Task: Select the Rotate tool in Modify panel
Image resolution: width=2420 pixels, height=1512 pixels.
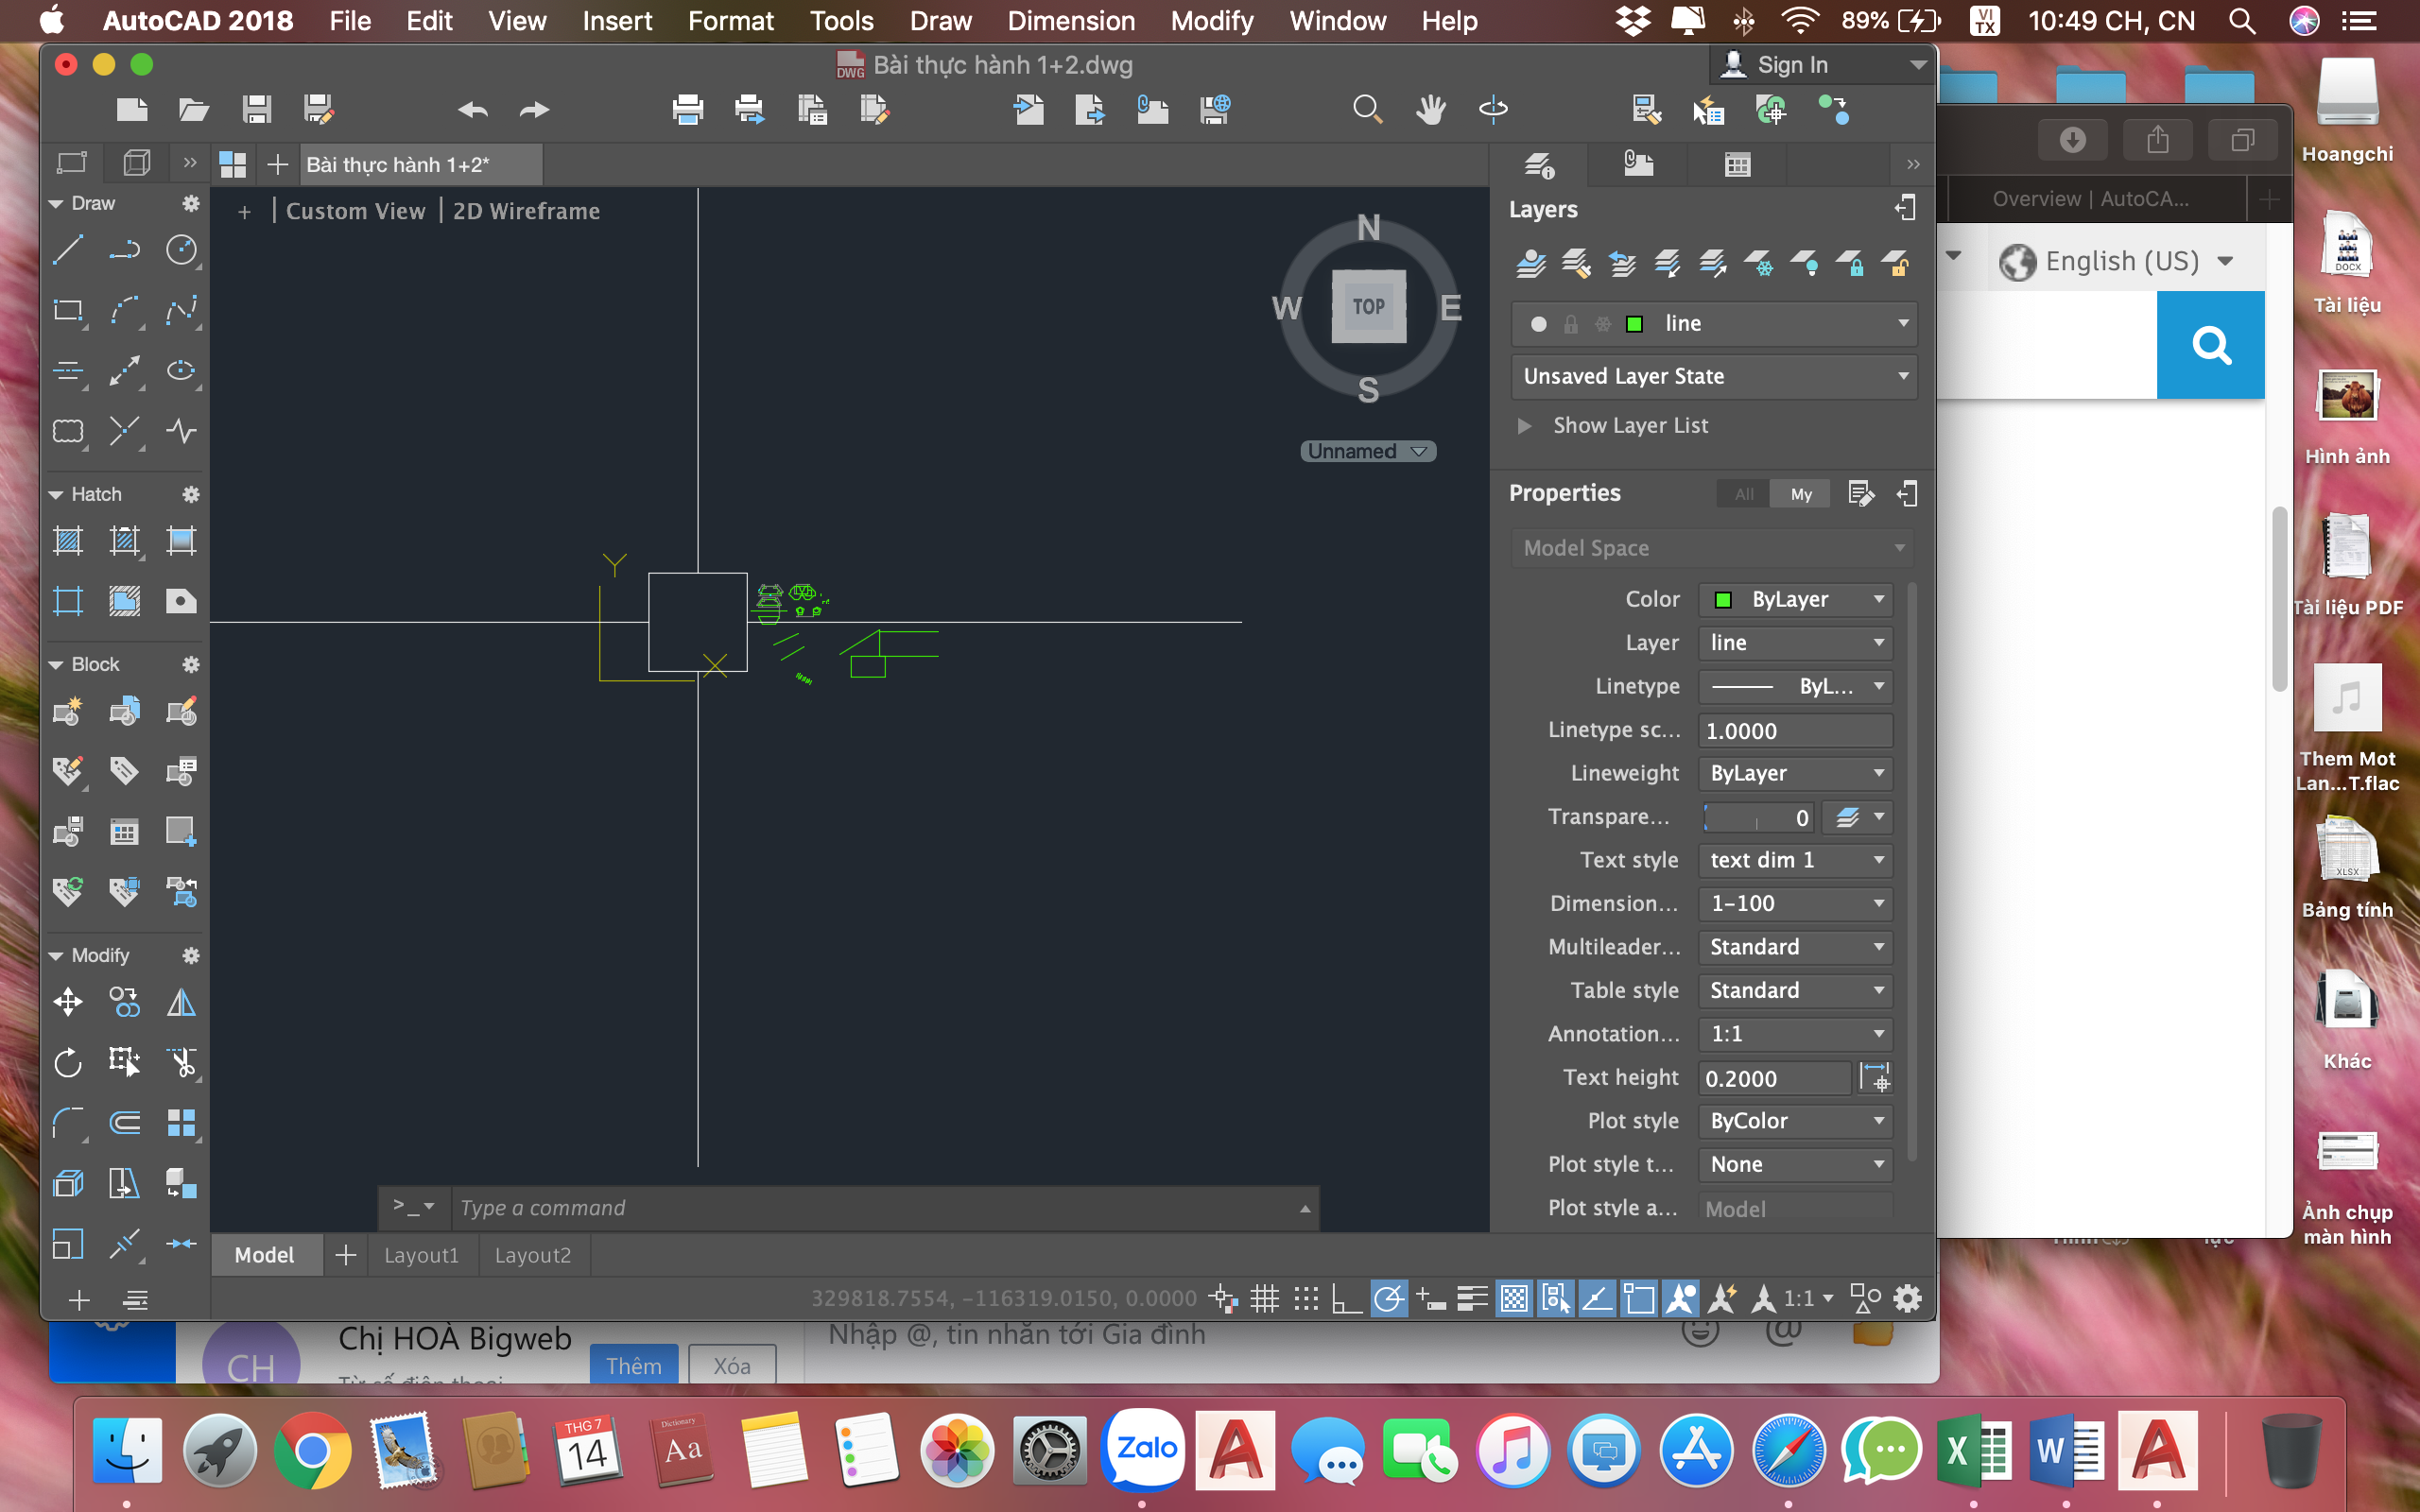Action: [68, 1062]
